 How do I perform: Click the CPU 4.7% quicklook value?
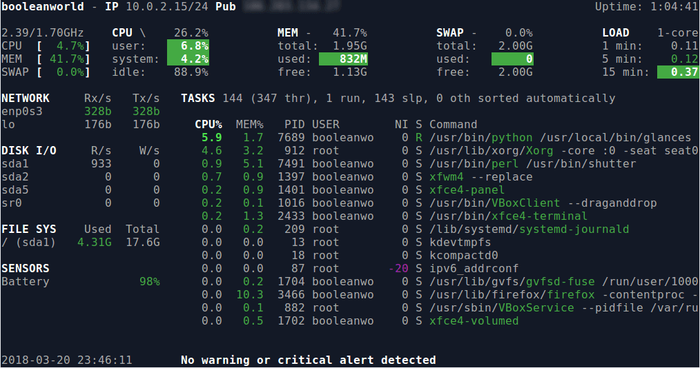[x=70, y=46]
